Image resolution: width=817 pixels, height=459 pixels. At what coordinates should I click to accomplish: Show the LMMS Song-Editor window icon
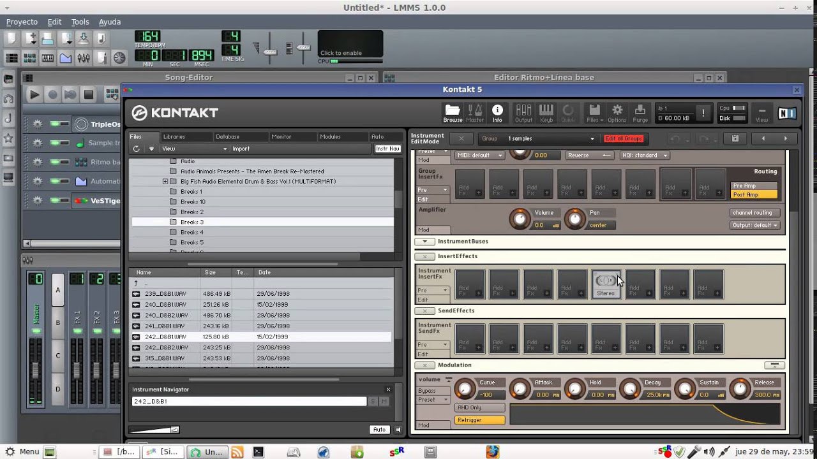pyautogui.click(x=12, y=58)
